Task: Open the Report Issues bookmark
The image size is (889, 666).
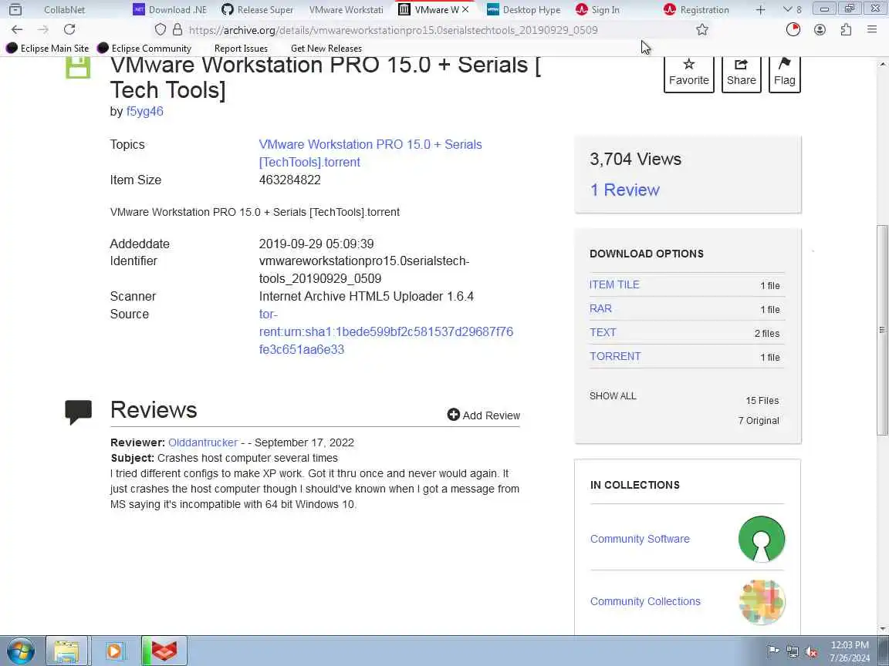Action: coord(241,48)
